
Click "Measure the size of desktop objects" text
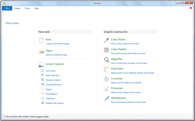(x=133, y=73)
